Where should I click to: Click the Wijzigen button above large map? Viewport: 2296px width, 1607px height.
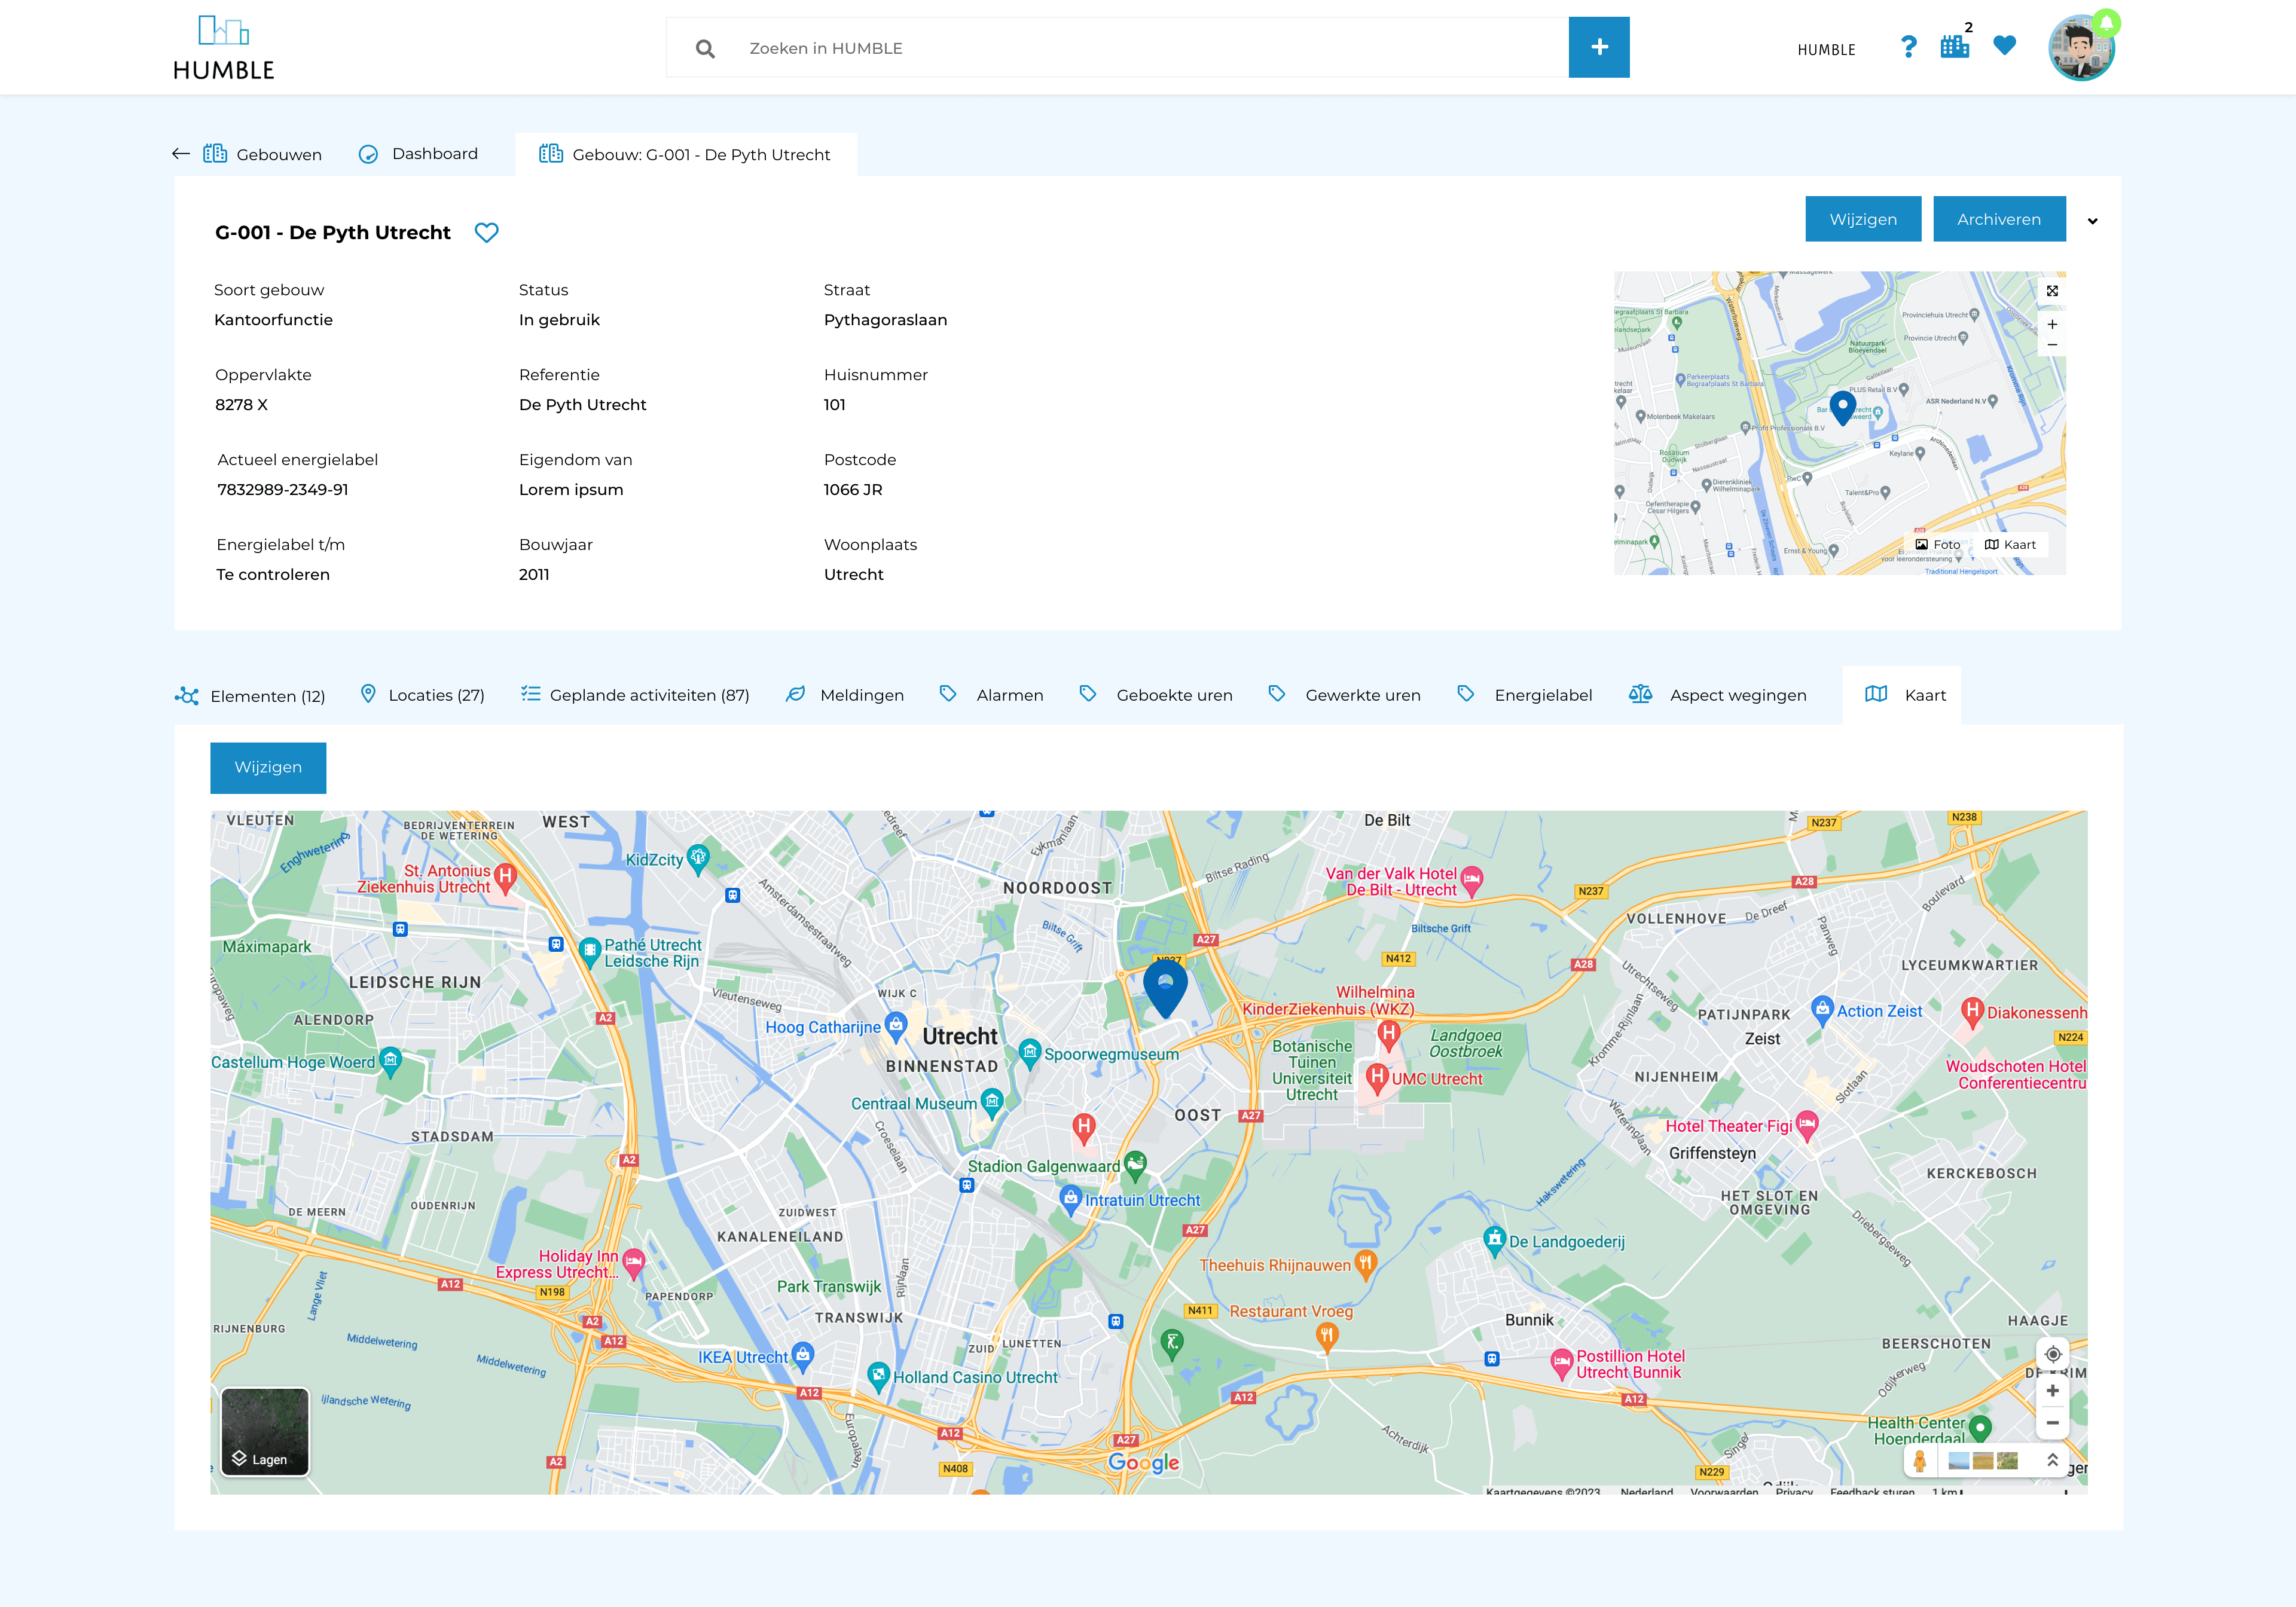[x=268, y=767]
